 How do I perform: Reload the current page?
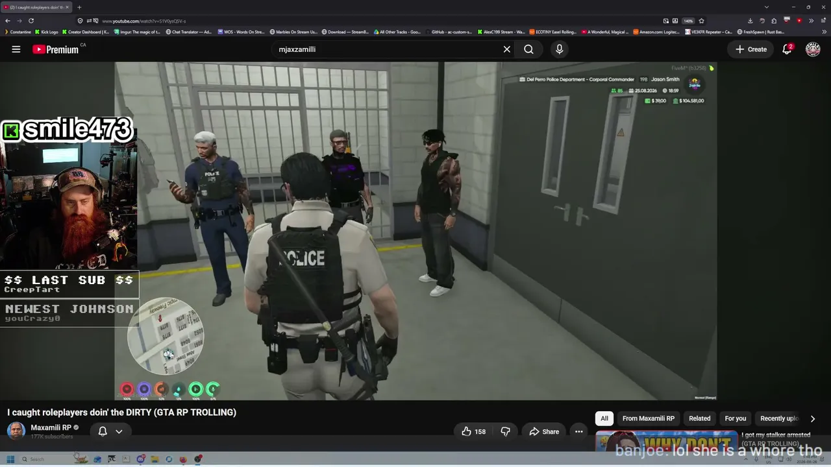tap(31, 21)
